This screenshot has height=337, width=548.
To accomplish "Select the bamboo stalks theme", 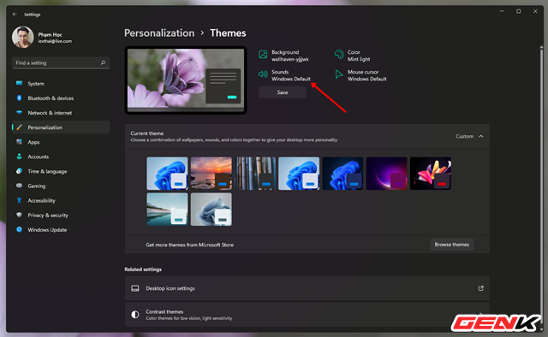I will 255,174.
